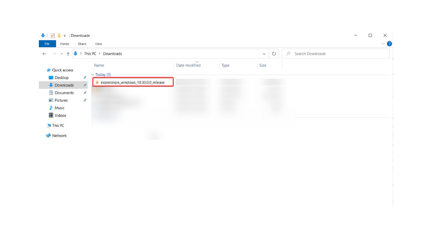This screenshot has height=240, width=432.
Task: Open the File ribbon tab
Action: [47, 44]
